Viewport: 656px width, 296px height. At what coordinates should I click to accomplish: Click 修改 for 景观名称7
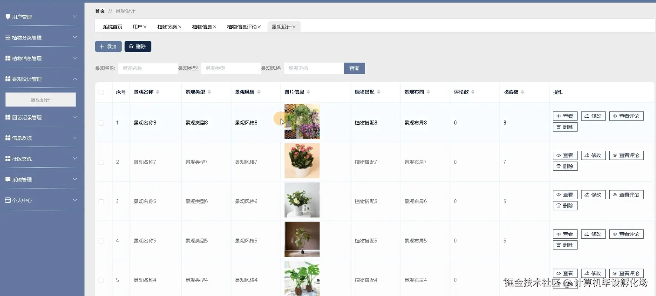tap(593, 155)
